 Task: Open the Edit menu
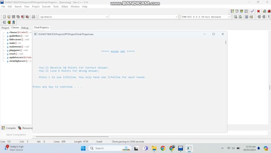(x=10, y=6)
